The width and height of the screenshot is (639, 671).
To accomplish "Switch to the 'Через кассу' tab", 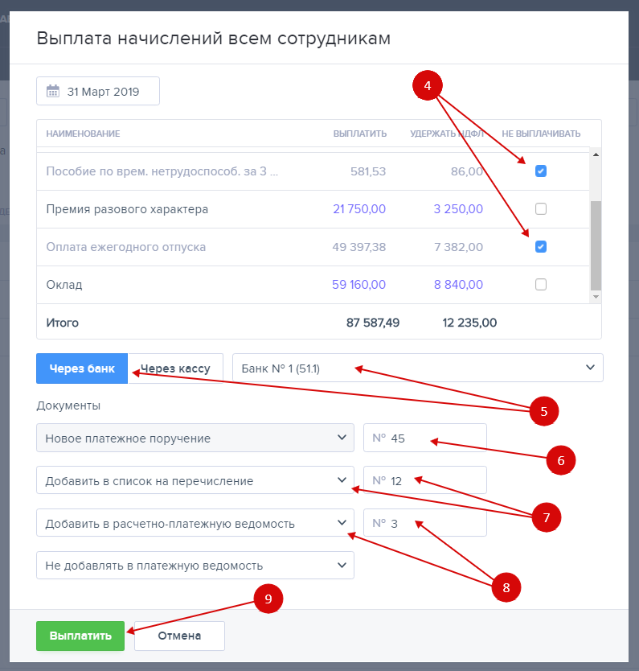I will (175, 368).
